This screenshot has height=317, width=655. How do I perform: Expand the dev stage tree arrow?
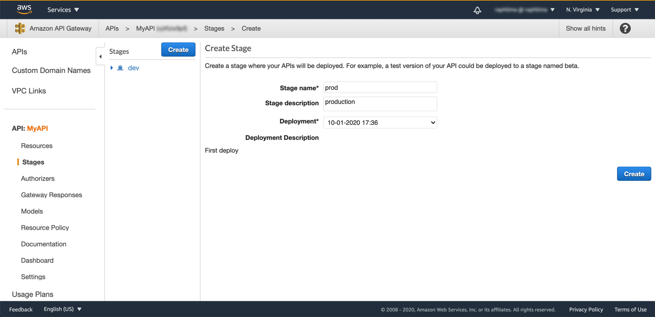112,68
